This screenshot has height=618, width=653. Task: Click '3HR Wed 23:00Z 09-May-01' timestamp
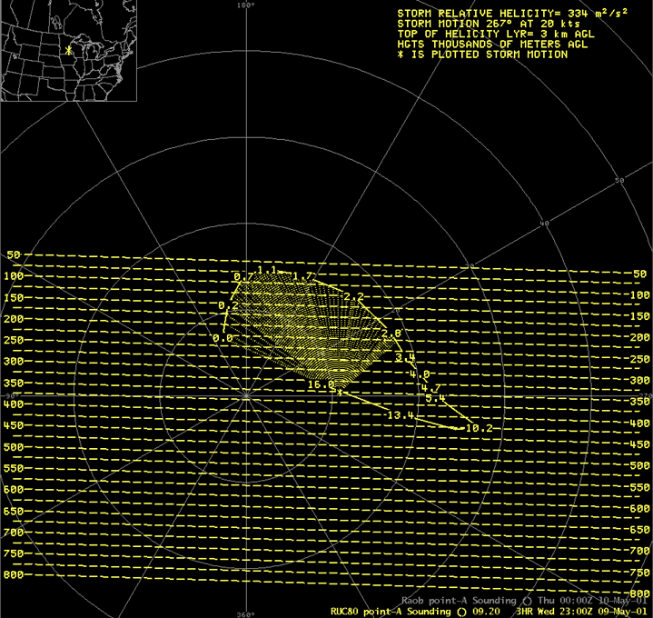(582, 612)
